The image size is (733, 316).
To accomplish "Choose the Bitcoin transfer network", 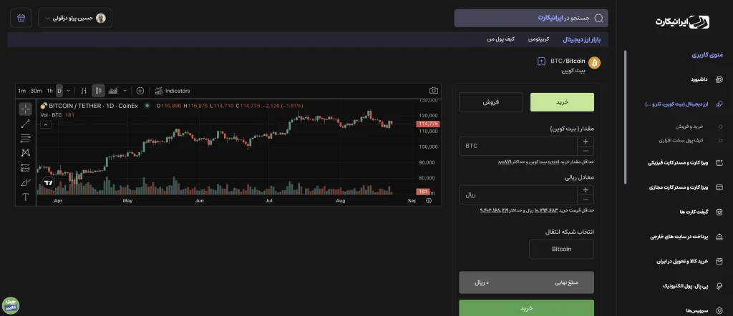I will coord(561,250).
